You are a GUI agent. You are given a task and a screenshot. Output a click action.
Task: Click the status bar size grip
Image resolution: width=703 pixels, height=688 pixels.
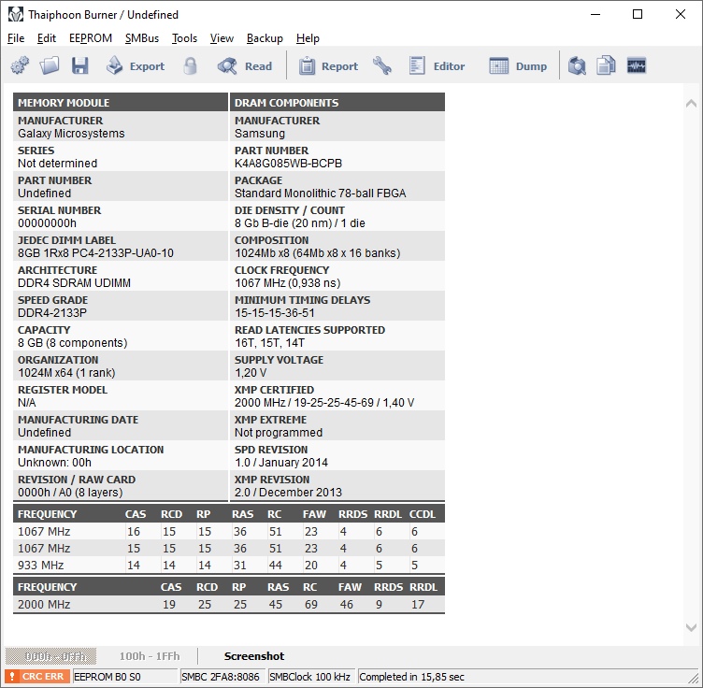pos(693,677)
